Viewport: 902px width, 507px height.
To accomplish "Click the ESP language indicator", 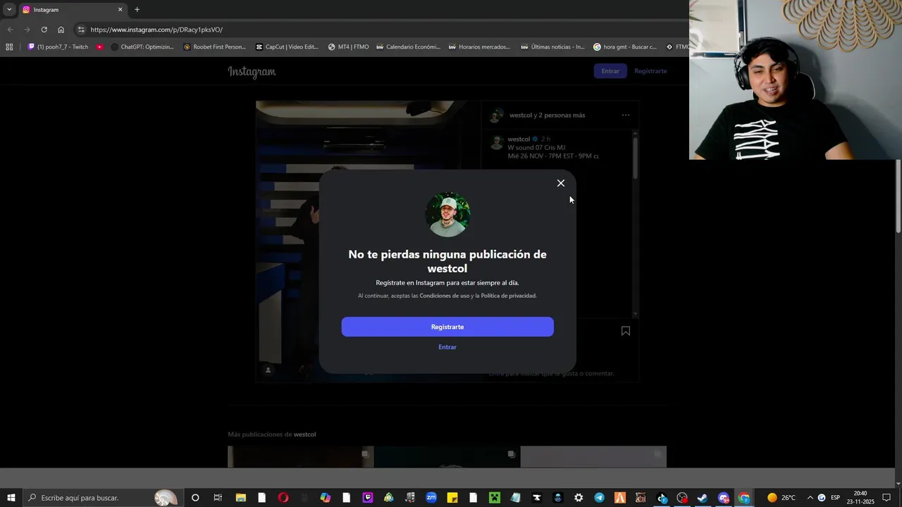I will (836, 498).
